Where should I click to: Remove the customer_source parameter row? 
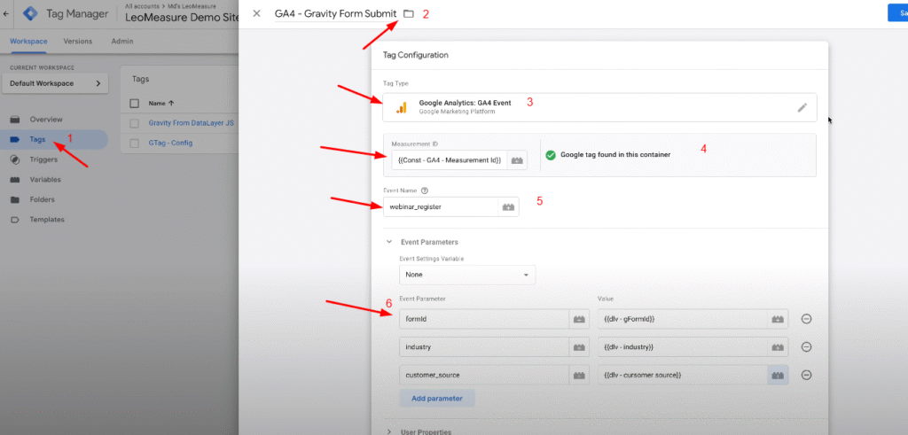806,375
